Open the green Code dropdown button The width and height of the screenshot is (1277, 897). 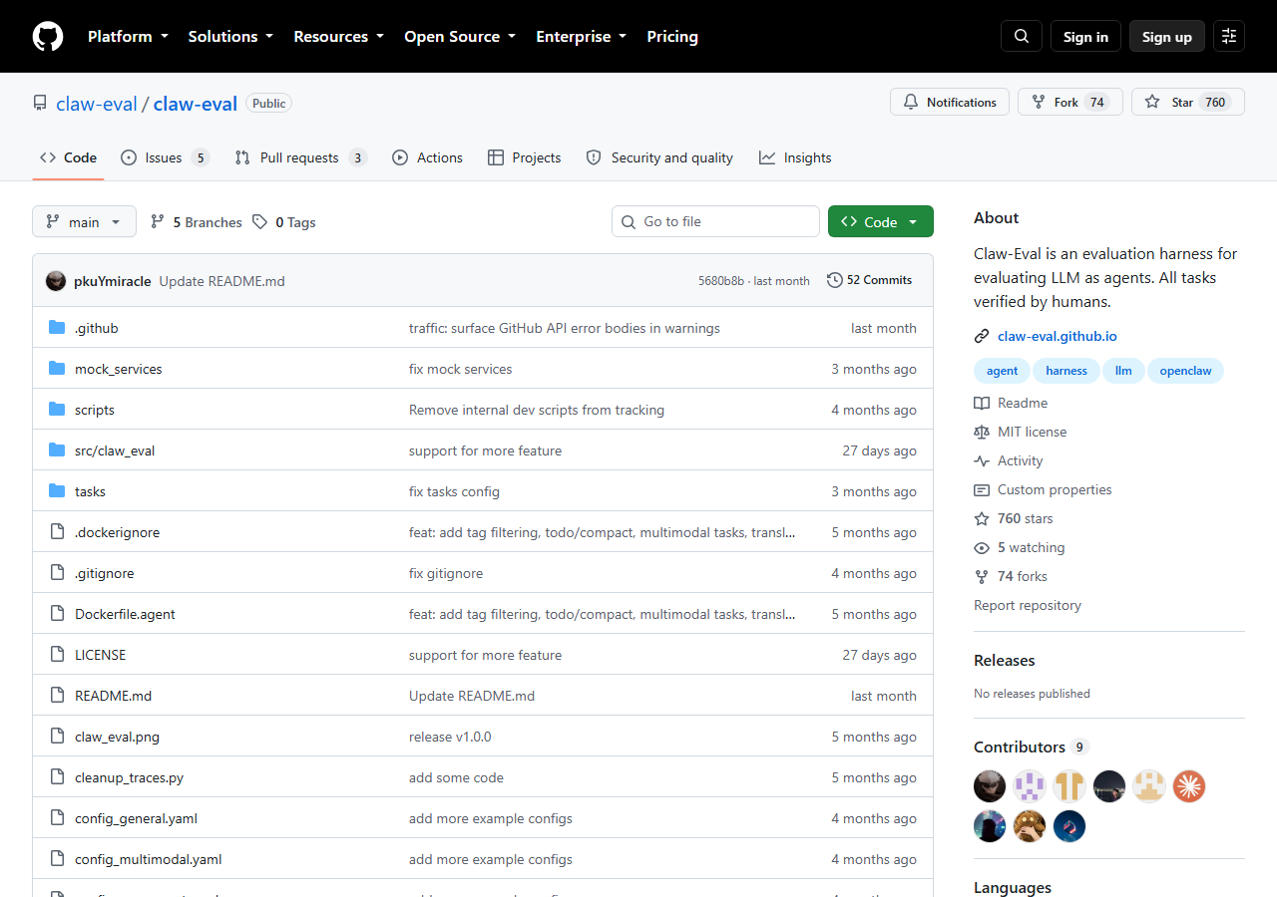[x=881, y=222]
